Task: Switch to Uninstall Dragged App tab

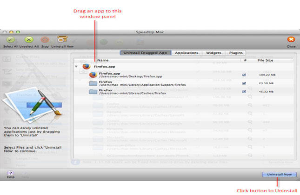Action: point(145,53)
